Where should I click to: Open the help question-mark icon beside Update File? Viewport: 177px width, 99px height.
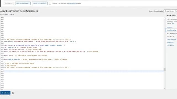point(13,93)
